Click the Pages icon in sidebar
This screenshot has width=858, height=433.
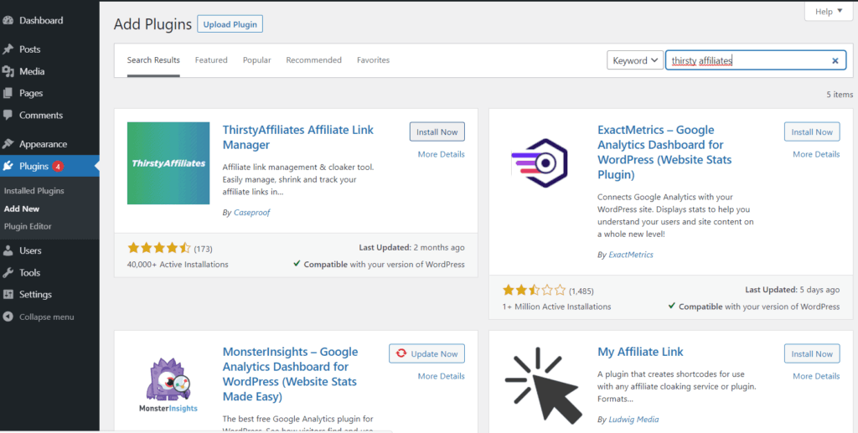coord(8,94)
